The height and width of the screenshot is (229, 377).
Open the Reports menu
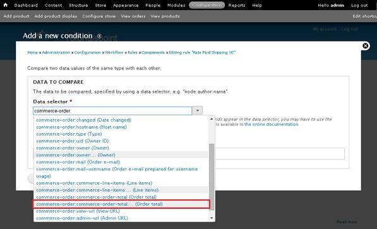pos(237,5)
